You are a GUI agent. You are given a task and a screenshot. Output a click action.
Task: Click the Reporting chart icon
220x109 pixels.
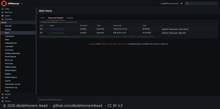2,12
